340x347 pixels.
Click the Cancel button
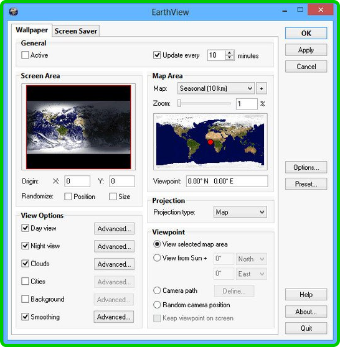pos(306,67)
